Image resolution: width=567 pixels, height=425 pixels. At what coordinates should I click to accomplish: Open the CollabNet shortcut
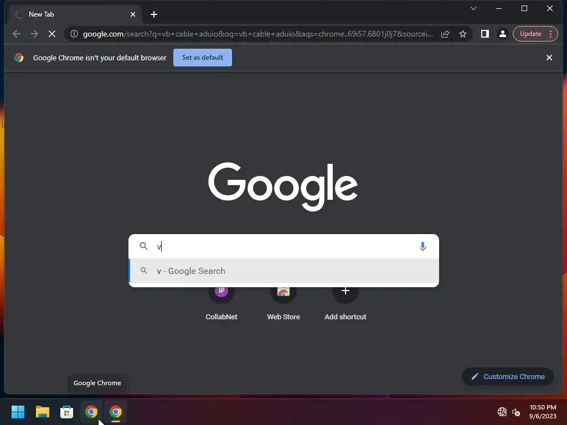pos(221,303)
